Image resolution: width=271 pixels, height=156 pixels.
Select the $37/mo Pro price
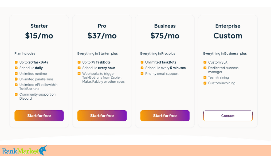(102, 36)
